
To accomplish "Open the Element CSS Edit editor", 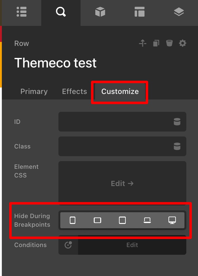I will tap(122, 183).
